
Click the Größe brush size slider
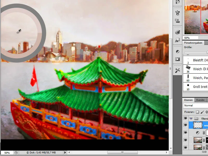(196, 53)
